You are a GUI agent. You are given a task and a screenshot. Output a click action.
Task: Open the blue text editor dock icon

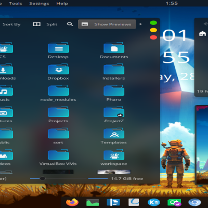click(x=113, y=202)
